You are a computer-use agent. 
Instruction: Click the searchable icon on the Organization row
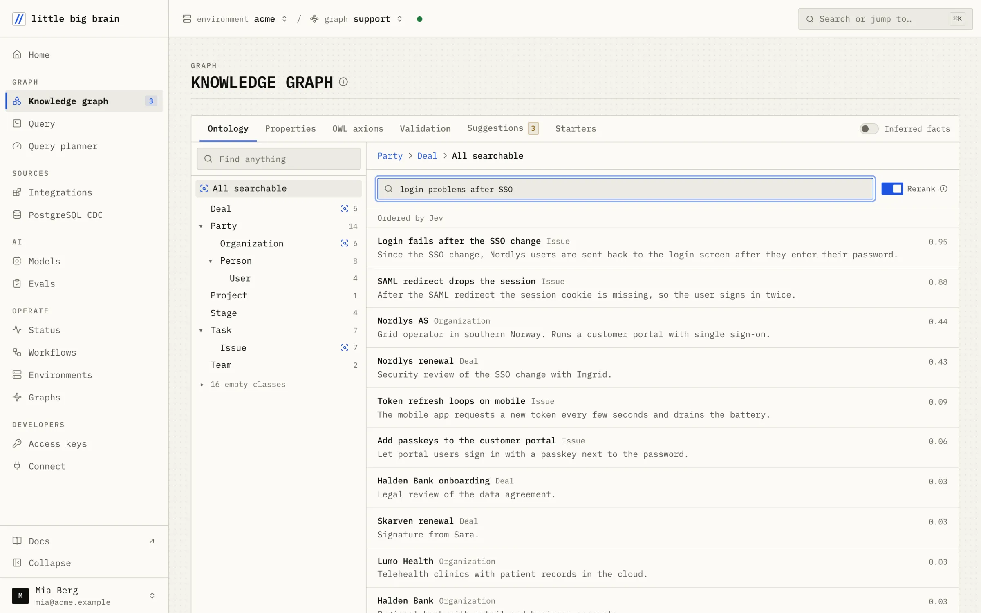coord(345,243)
